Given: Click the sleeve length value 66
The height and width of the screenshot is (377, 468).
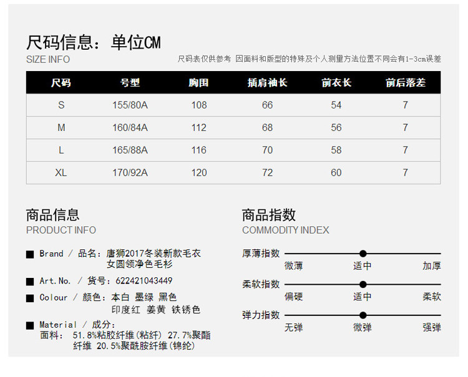Looking at the screenshot, I should pos(268,105).
